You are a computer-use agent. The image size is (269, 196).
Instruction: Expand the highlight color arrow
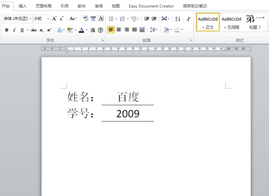75,30
